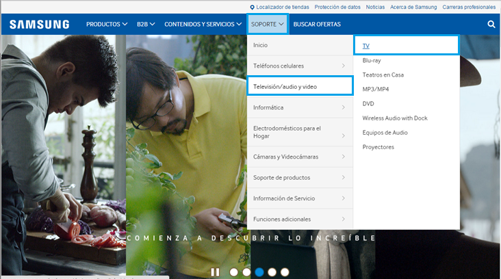Pause the banner slideshow
Image resolution: width=501 pixels, height=279 pixels.
tap(215, 272)
